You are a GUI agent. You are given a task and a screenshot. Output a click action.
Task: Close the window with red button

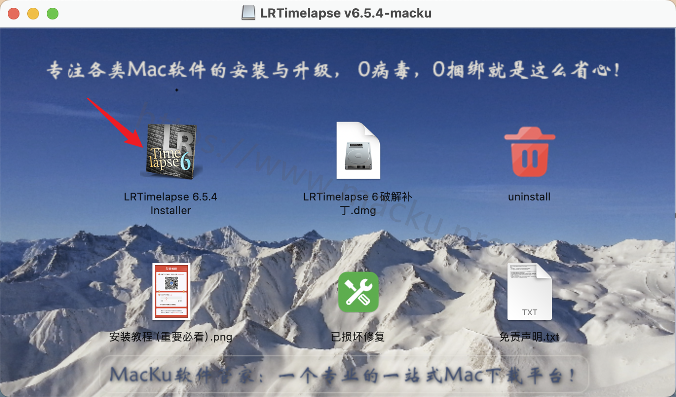point(14,14)
